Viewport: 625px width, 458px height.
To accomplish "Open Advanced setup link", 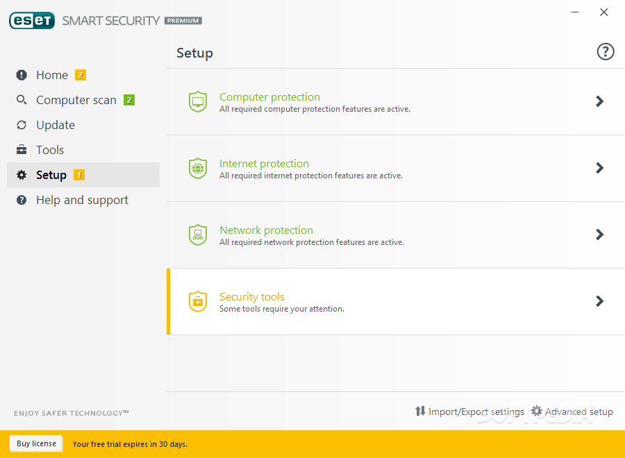I will pyautogui.click(x=579, y=412).
